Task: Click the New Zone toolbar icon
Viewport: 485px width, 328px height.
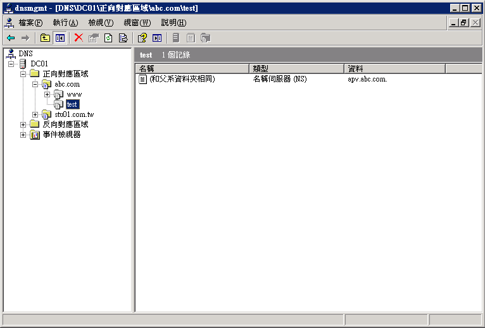Action: pos(205,38)
